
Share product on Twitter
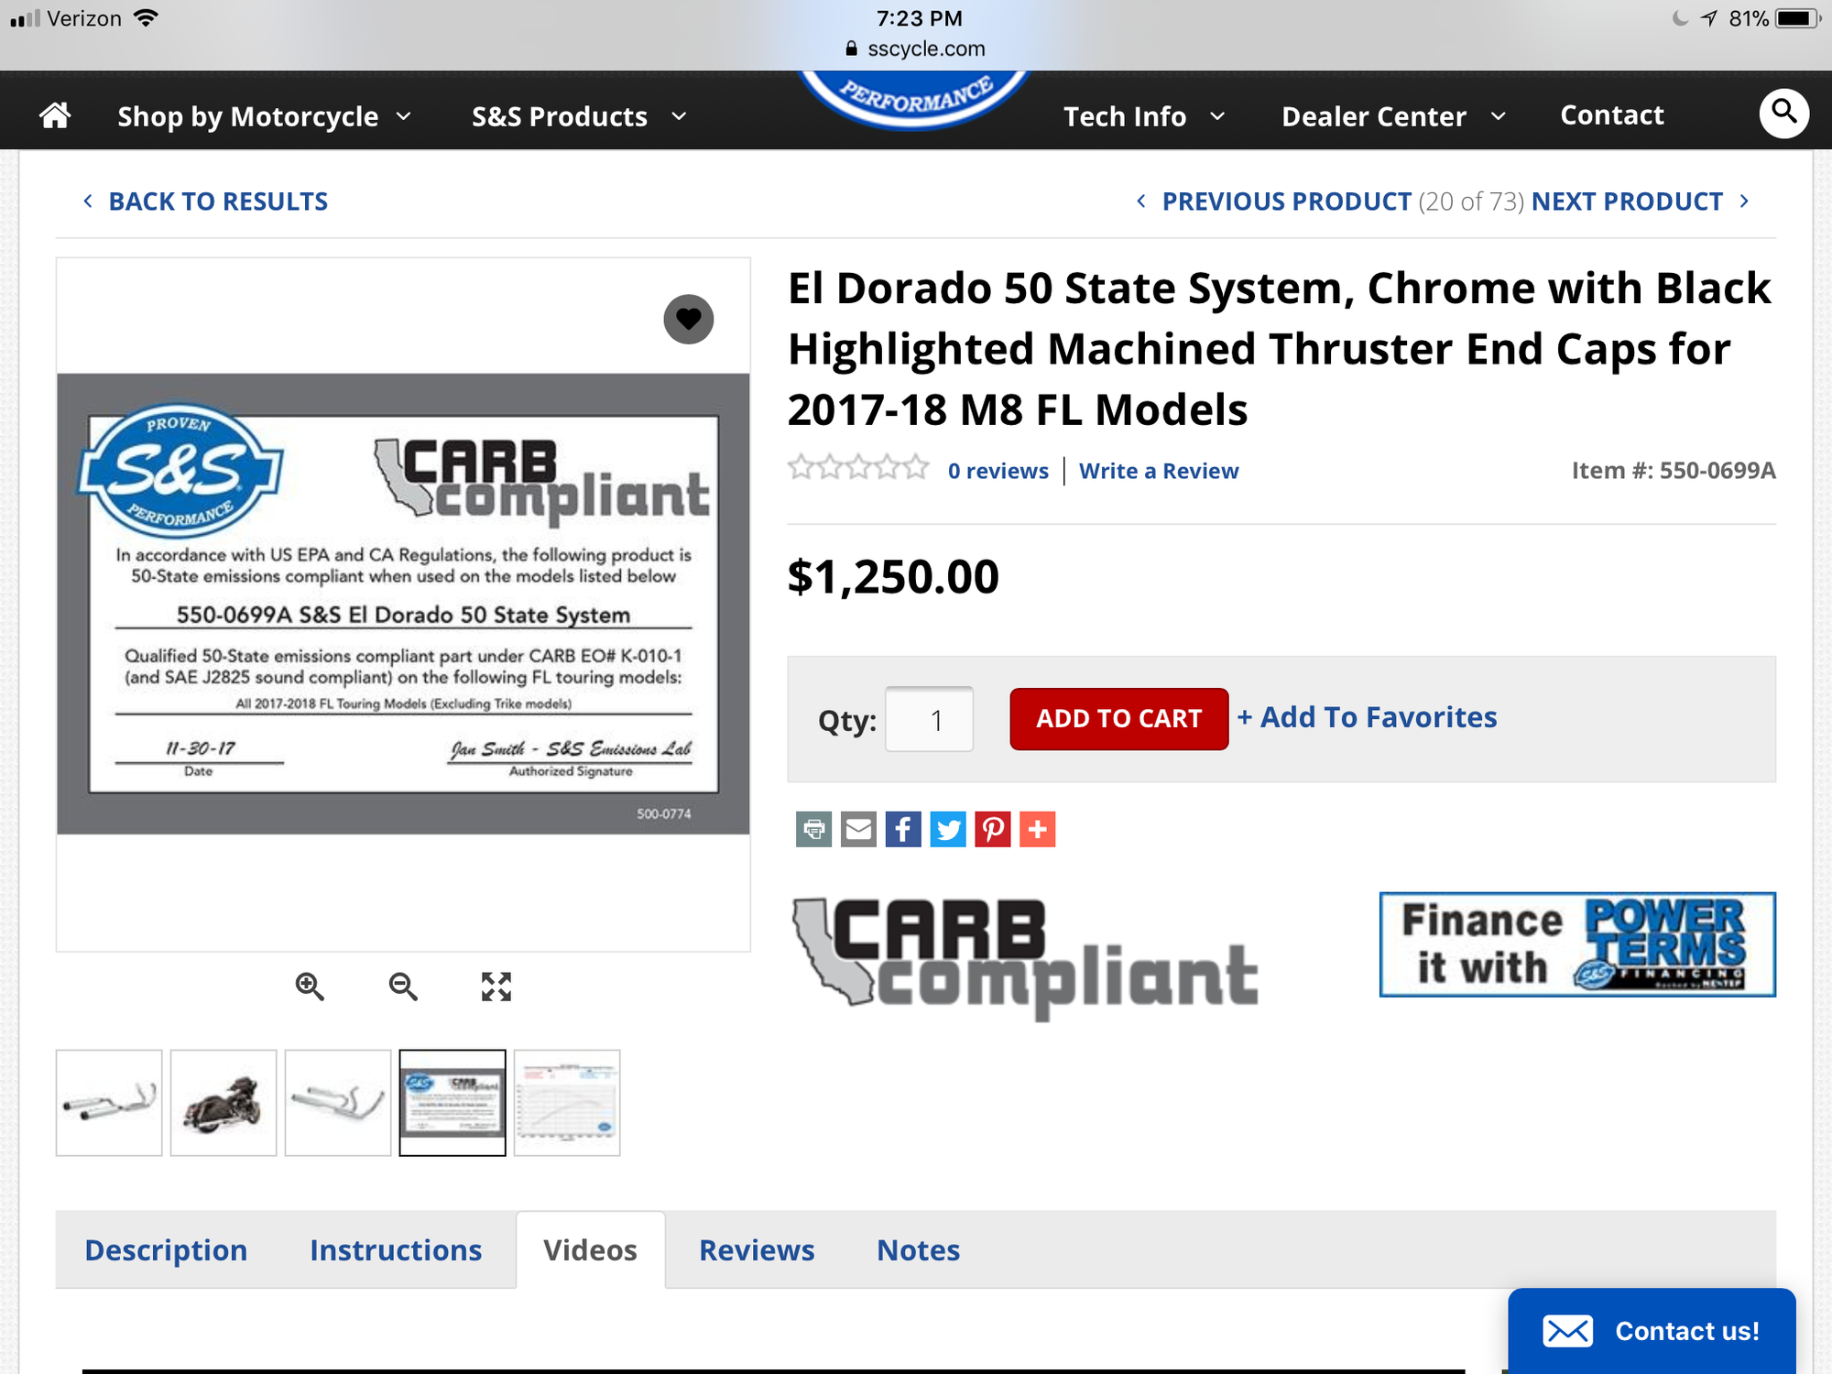pos(948,829)
